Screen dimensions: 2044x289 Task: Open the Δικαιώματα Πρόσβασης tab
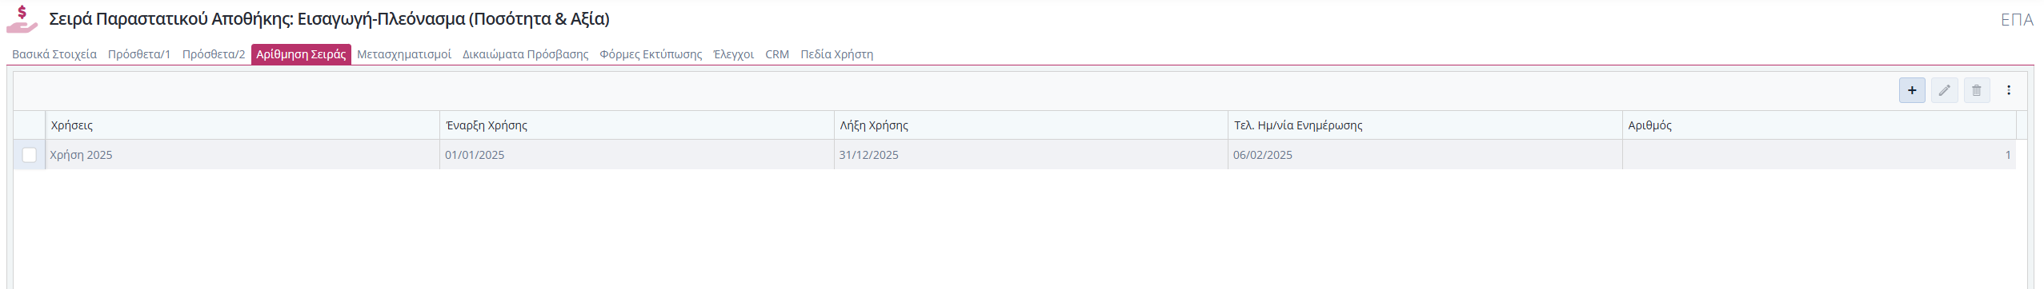pyautogui.click(x=525, y=54)
